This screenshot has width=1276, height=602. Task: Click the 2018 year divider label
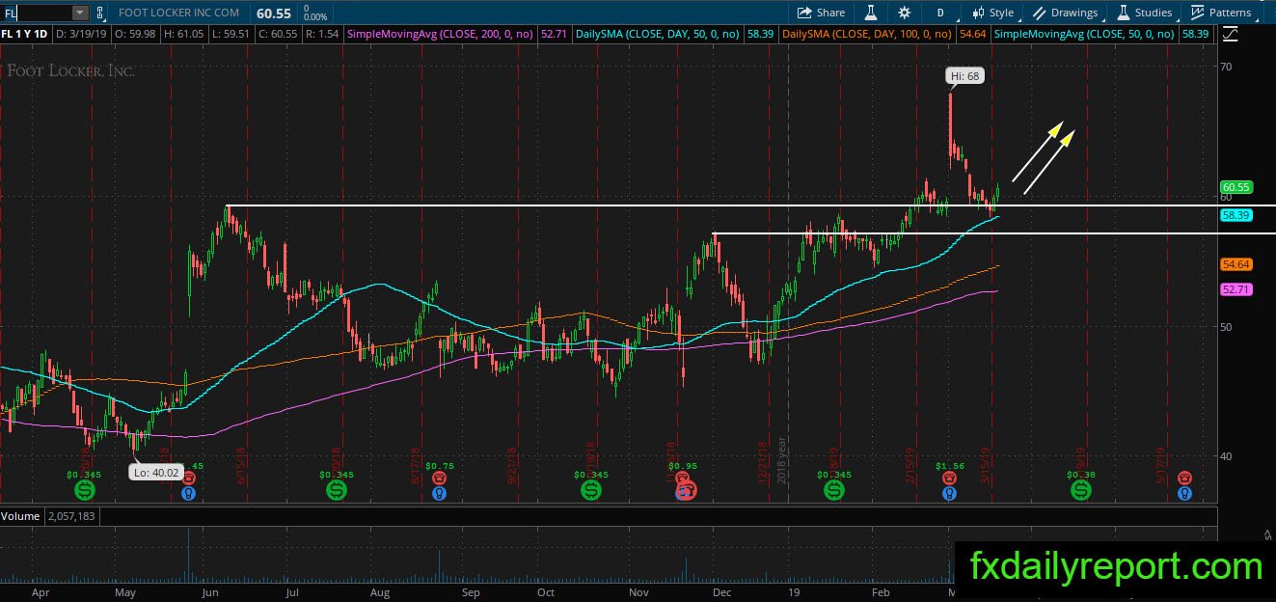[783, 459]
